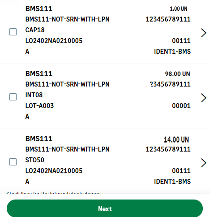Click location code CAP18
The width and height of the screenshot is (210, 217).
pyautogui.click(x=35, y=30)
